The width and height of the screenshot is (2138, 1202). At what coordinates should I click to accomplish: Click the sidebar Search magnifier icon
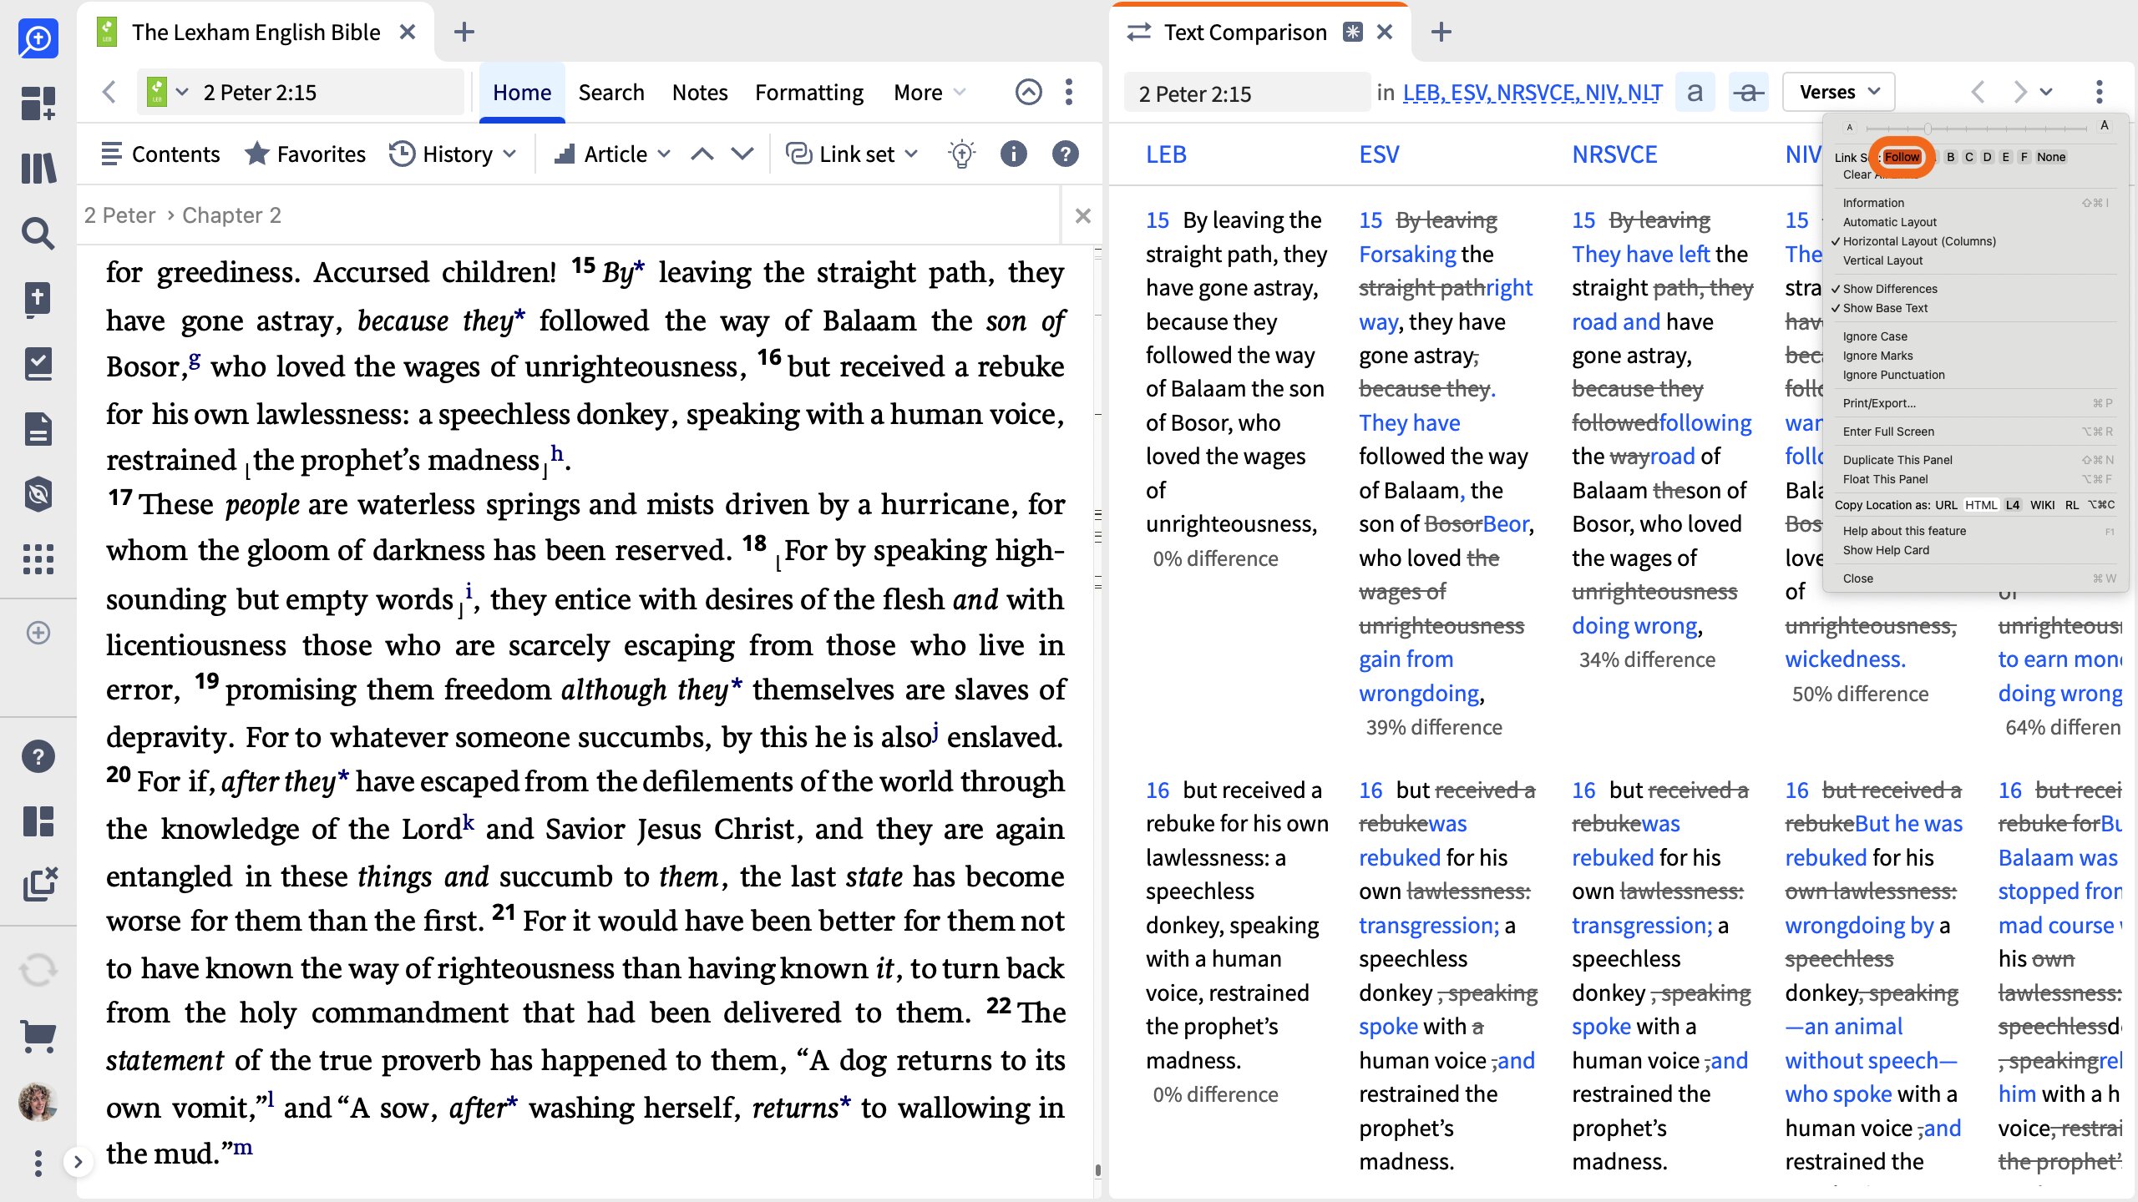tap(38, 234)
